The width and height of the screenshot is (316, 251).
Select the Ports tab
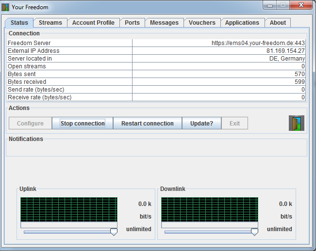[x=132, y=23]
